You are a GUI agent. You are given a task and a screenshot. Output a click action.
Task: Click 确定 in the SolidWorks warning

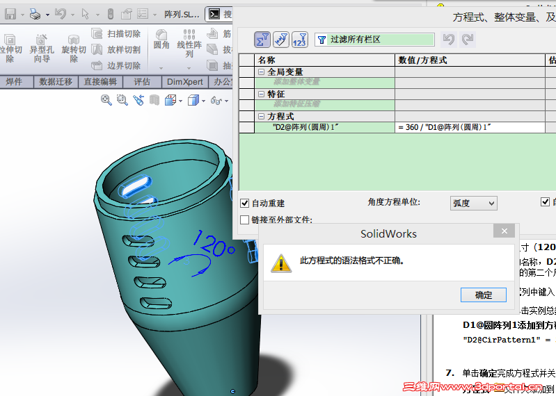tap(484, 295)
